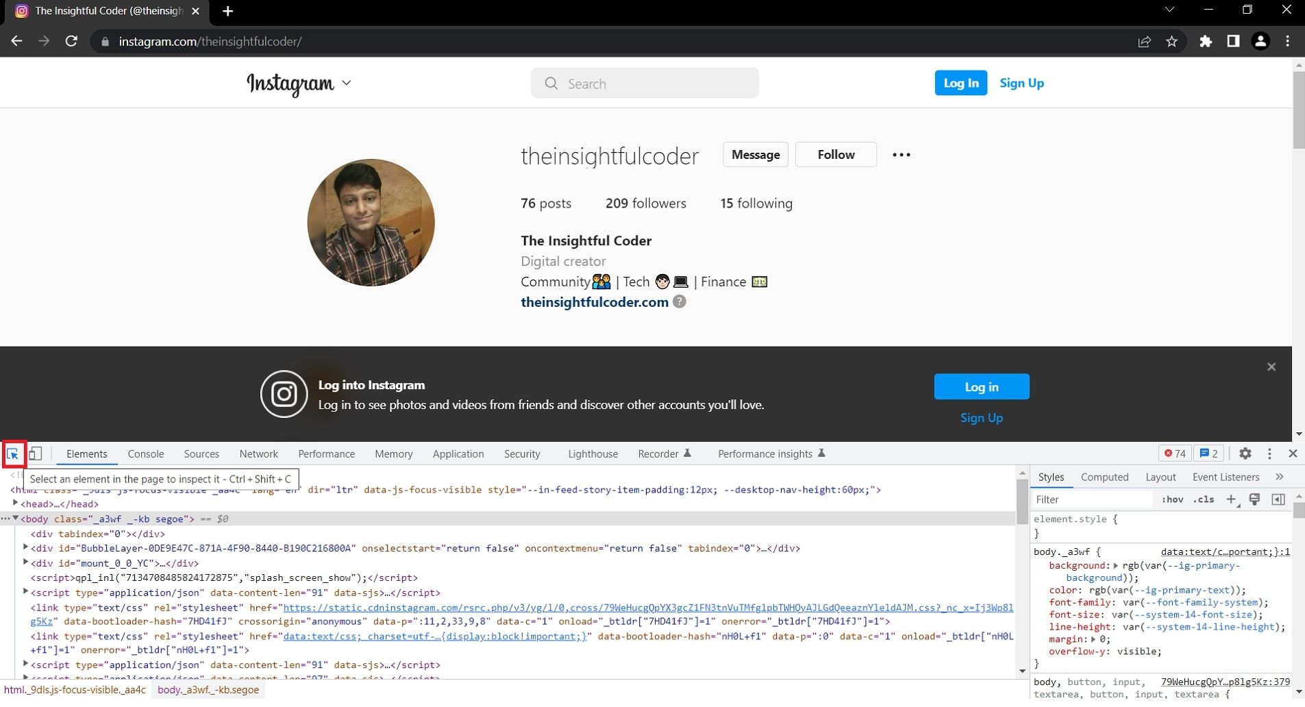Toggle element classes .cls button
Viewport: 1305px width, 707px height.
[x=1204, y=499]
